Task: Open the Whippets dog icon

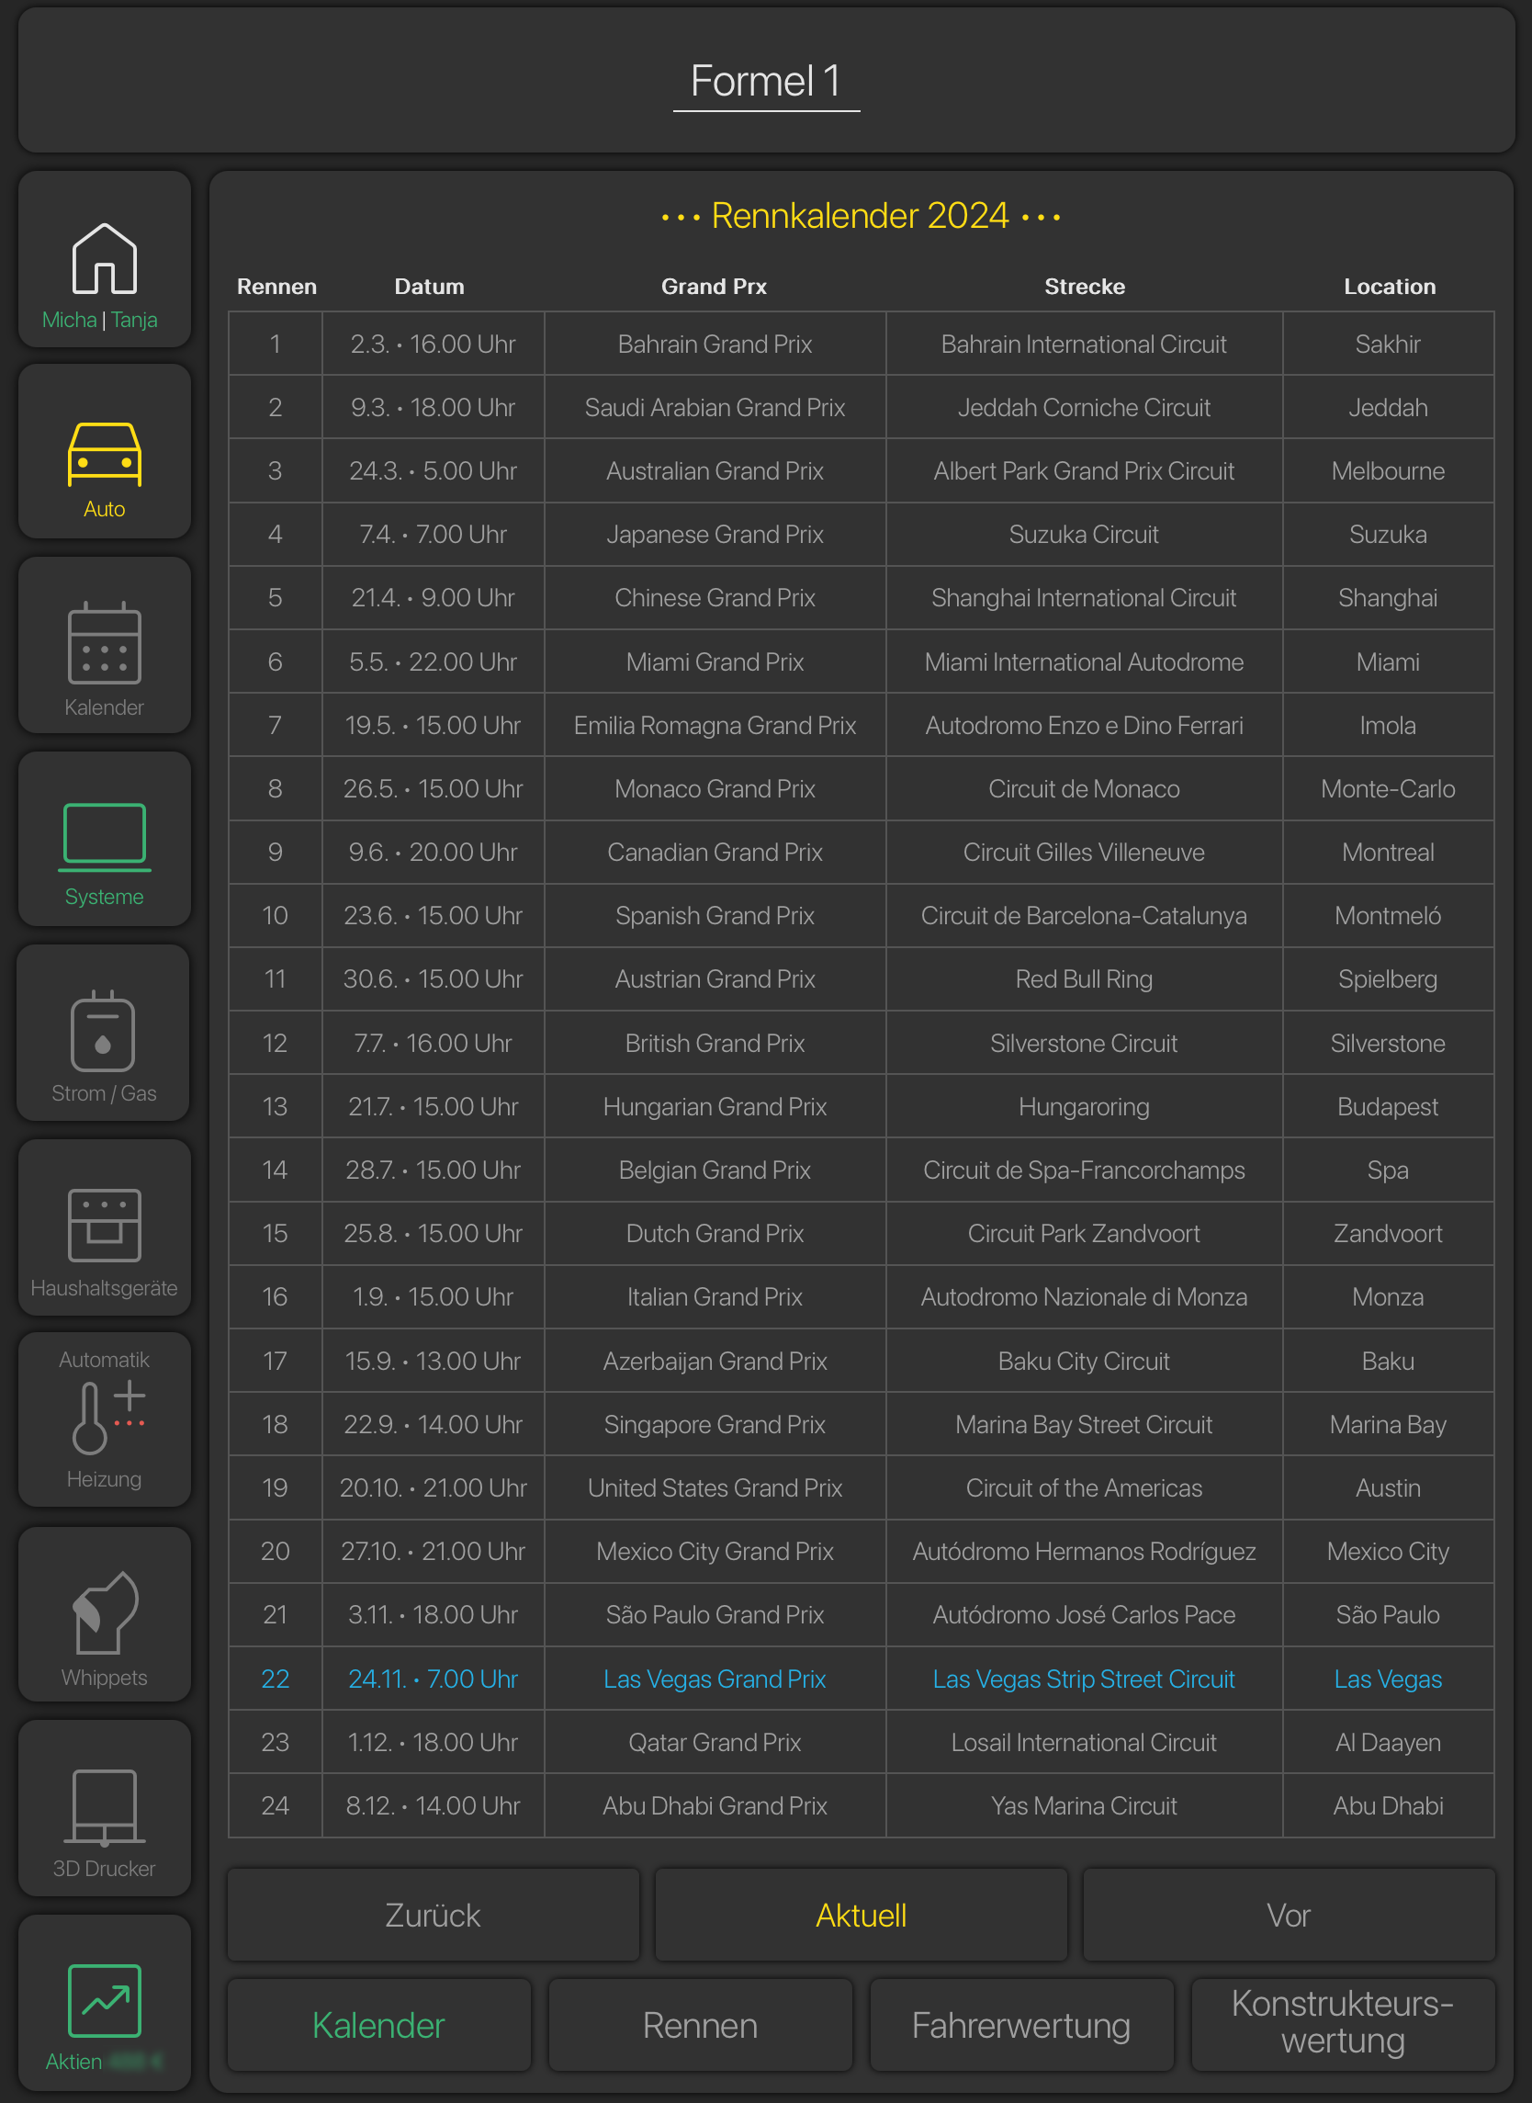Action: [x=105, y=1614]
